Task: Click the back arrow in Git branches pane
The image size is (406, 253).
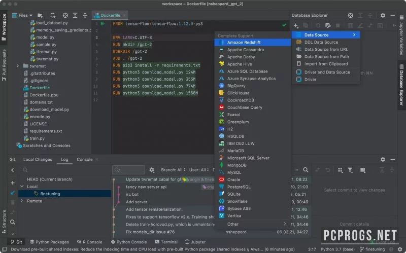Action: pos(12,170)
